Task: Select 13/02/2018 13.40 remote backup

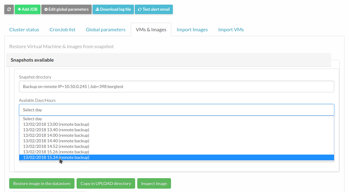Action: point(176,130)
